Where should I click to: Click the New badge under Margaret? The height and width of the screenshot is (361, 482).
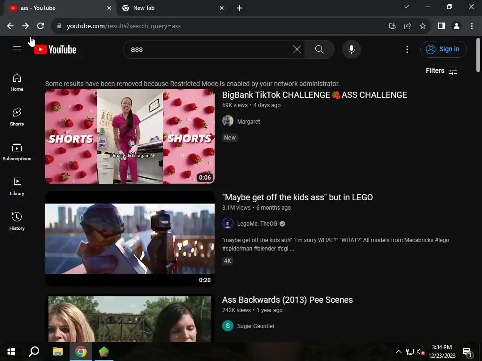pyautogui.click(x=230, y=138)
